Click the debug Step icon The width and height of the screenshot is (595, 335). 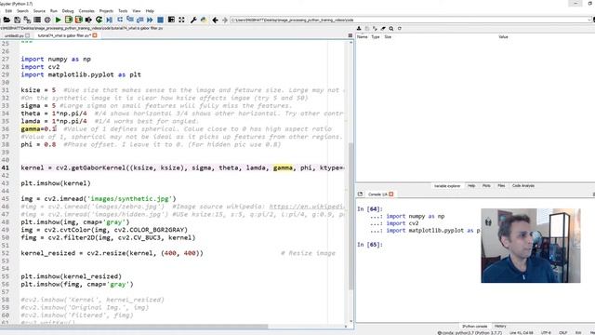pyautogui.click(x=120, y=20)
